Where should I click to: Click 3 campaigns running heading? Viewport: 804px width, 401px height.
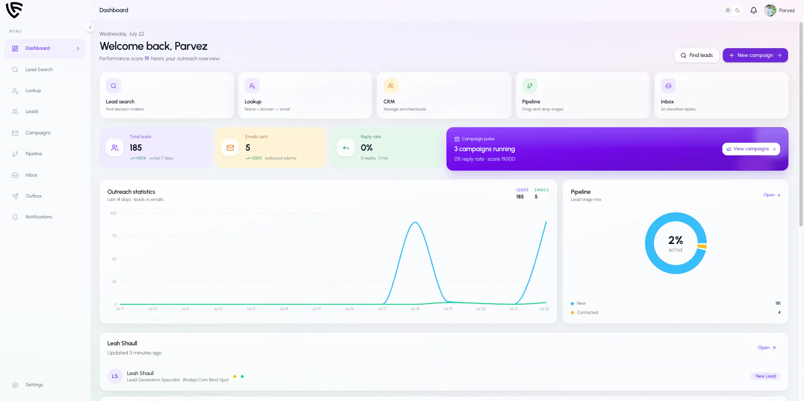click(484, 149)
